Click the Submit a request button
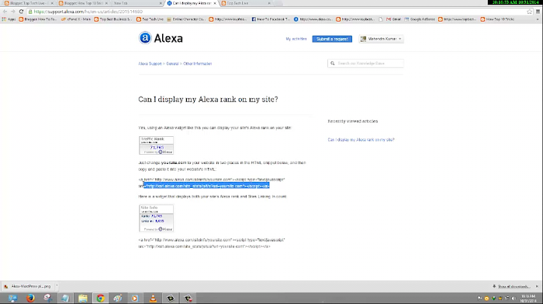 tap(332, 39)
